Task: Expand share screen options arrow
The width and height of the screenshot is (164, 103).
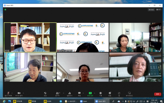Action: click(x=95, y=93)
